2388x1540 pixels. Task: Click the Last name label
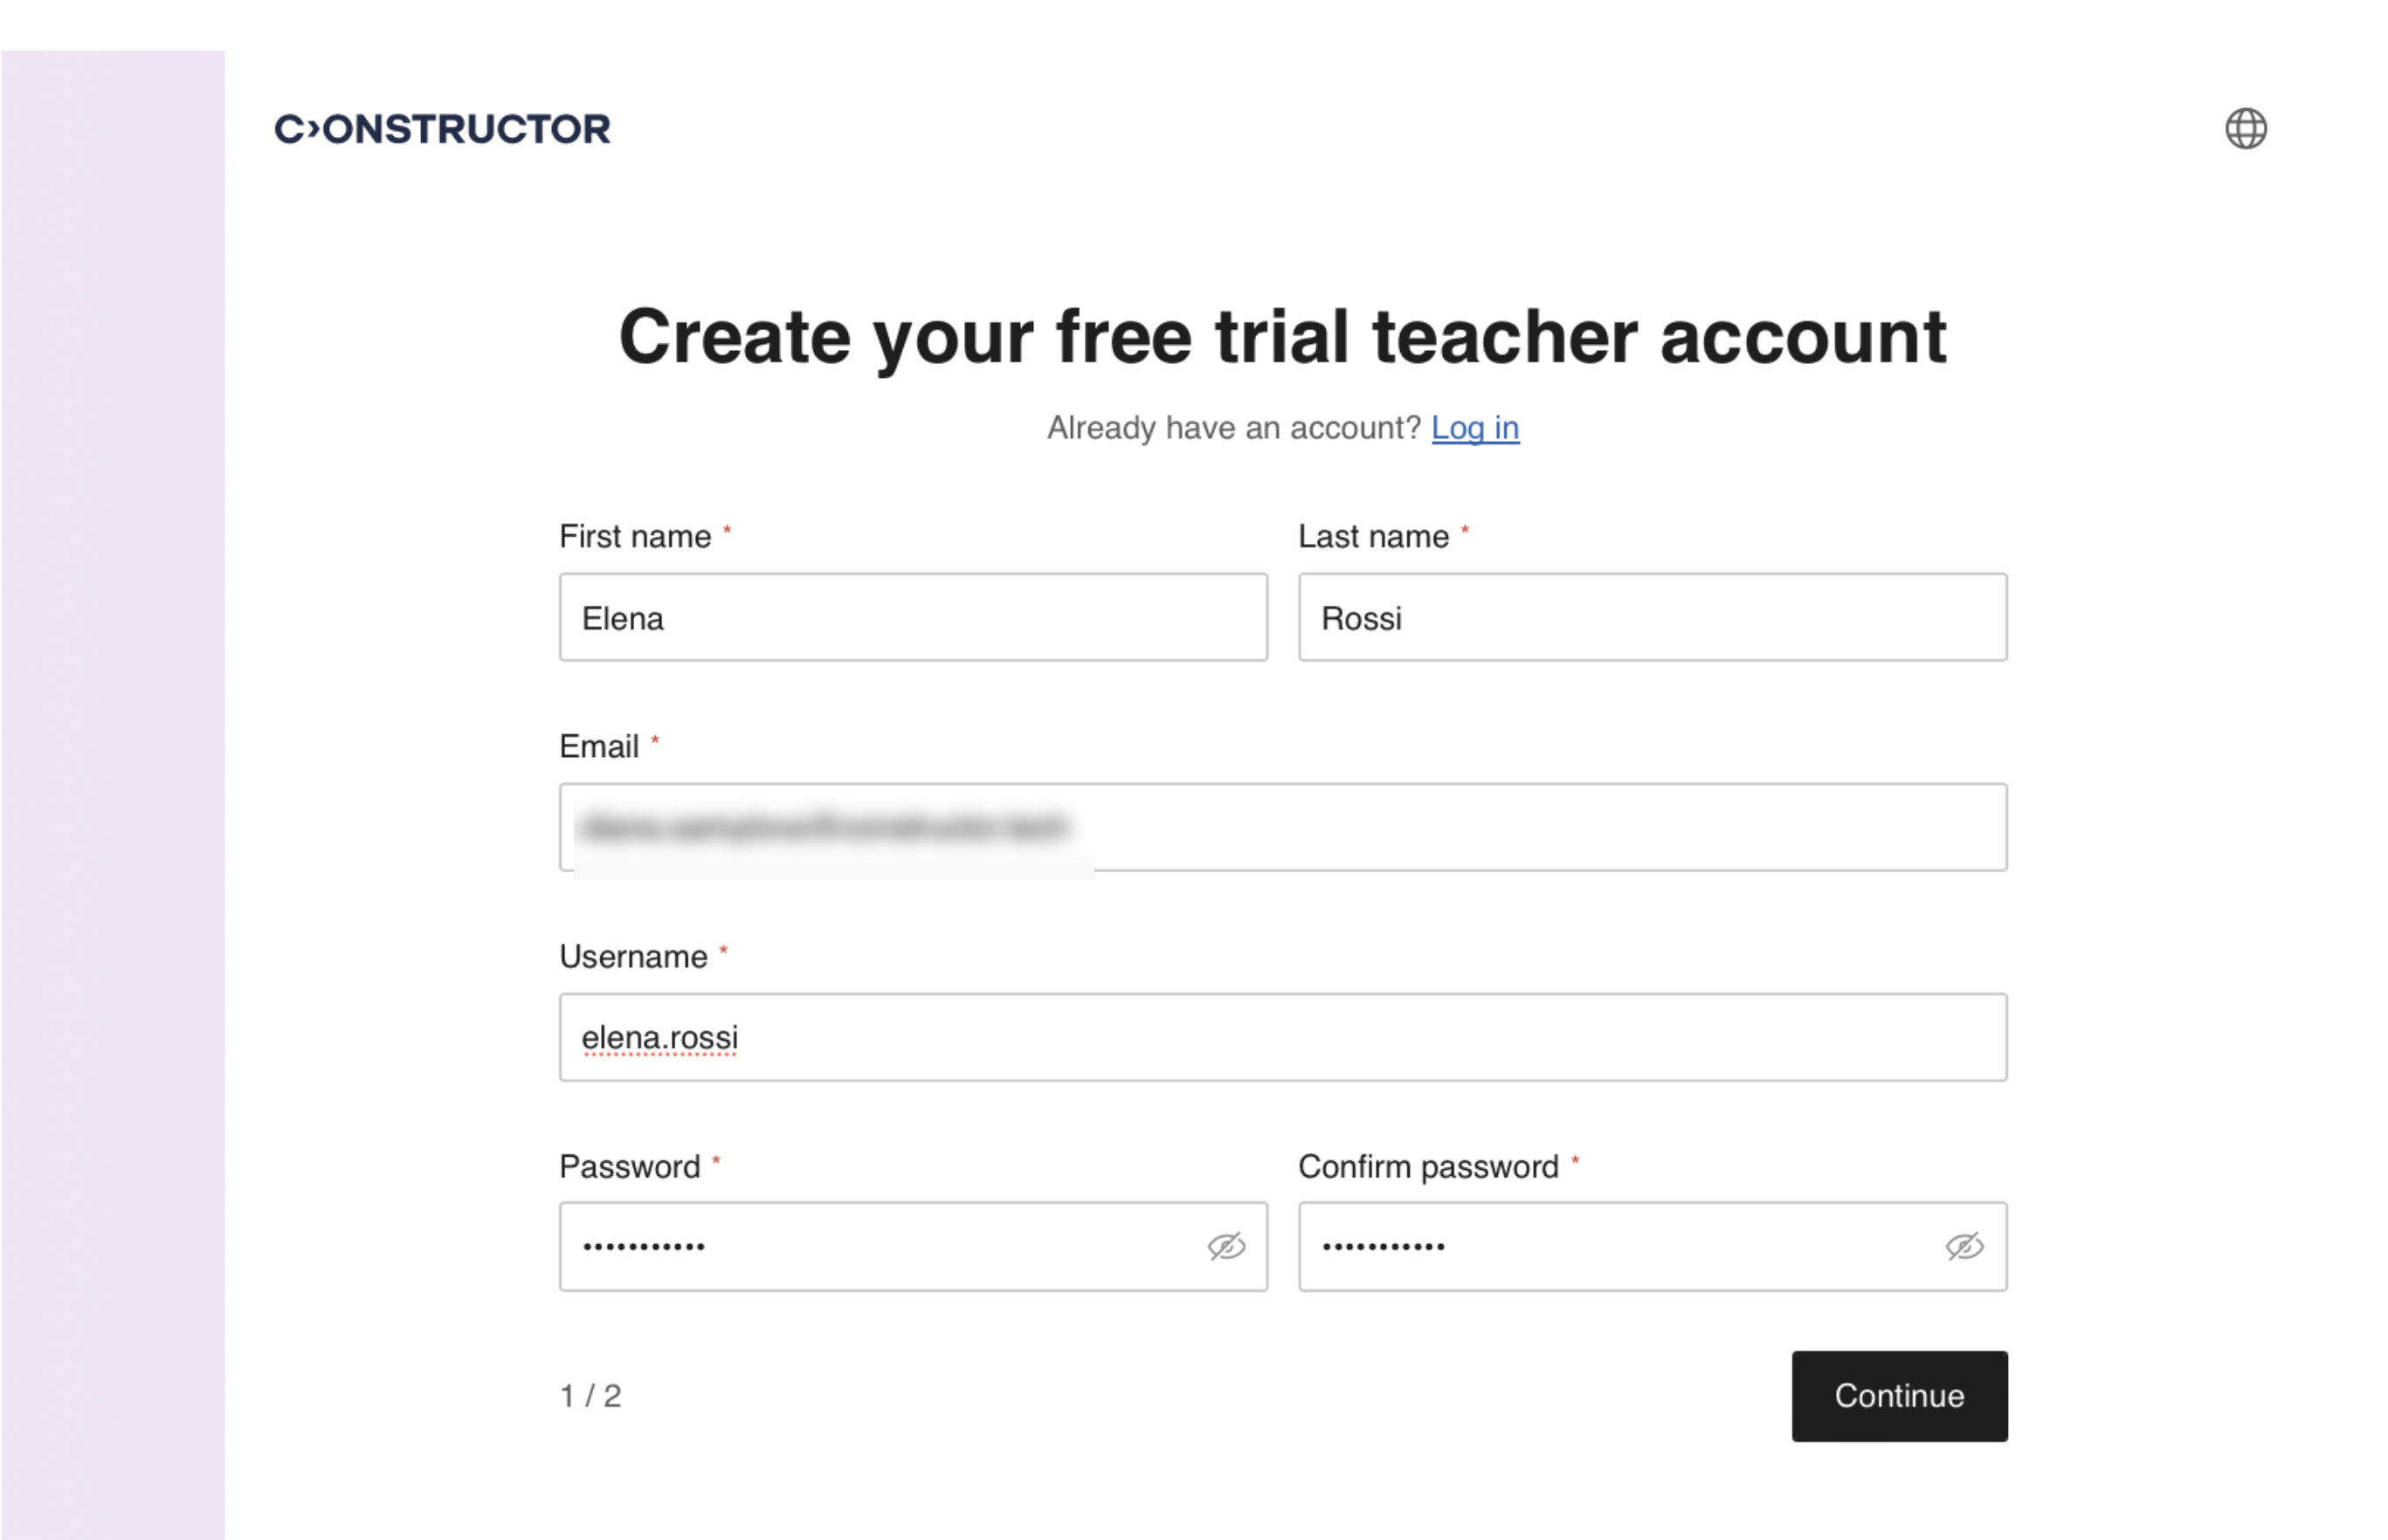(x=1372, y=537)
